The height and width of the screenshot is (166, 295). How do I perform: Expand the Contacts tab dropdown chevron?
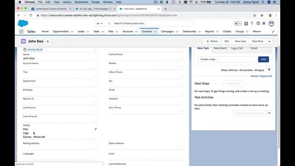(155, 32)
